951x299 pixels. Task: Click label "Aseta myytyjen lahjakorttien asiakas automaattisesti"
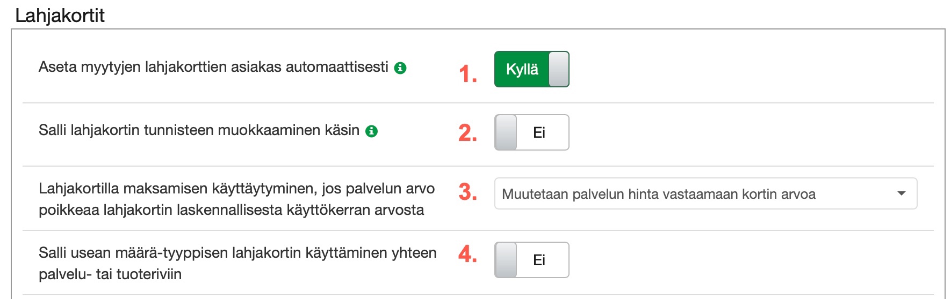pyautogui.click(x=213, y=68)
